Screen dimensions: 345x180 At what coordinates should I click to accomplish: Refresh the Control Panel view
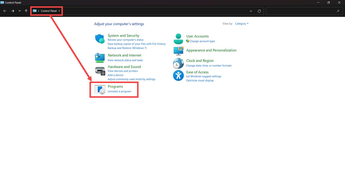click(x=259, y=11)
